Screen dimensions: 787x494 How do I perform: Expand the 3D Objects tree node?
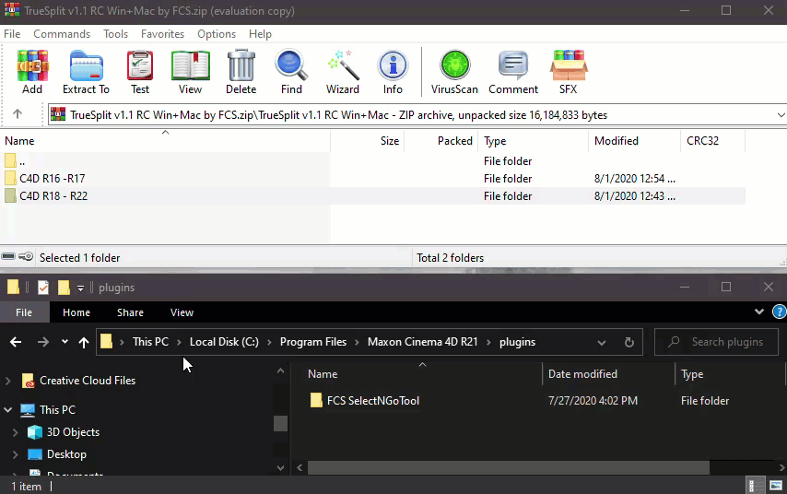tap(15, 432)
